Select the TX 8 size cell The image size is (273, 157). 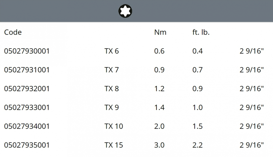(112, 89)
